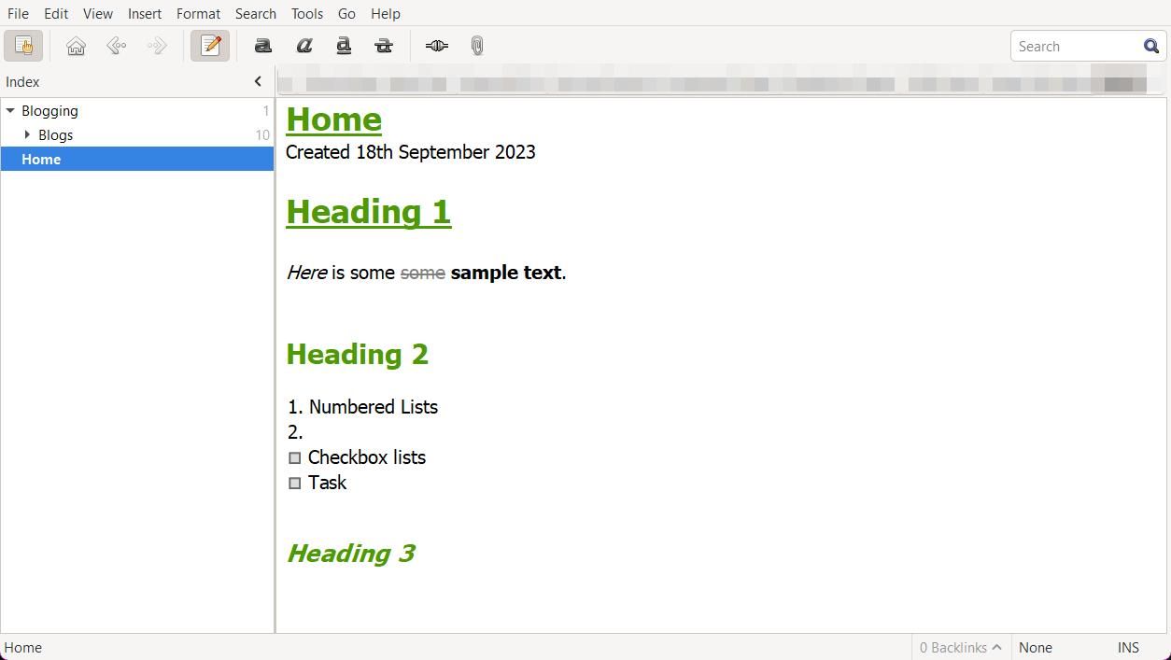Image resolution: width=1171 pixels, height=660 pixels.
Task: Collapse the Blogging section in the index
Action: (x=10, y=110)
